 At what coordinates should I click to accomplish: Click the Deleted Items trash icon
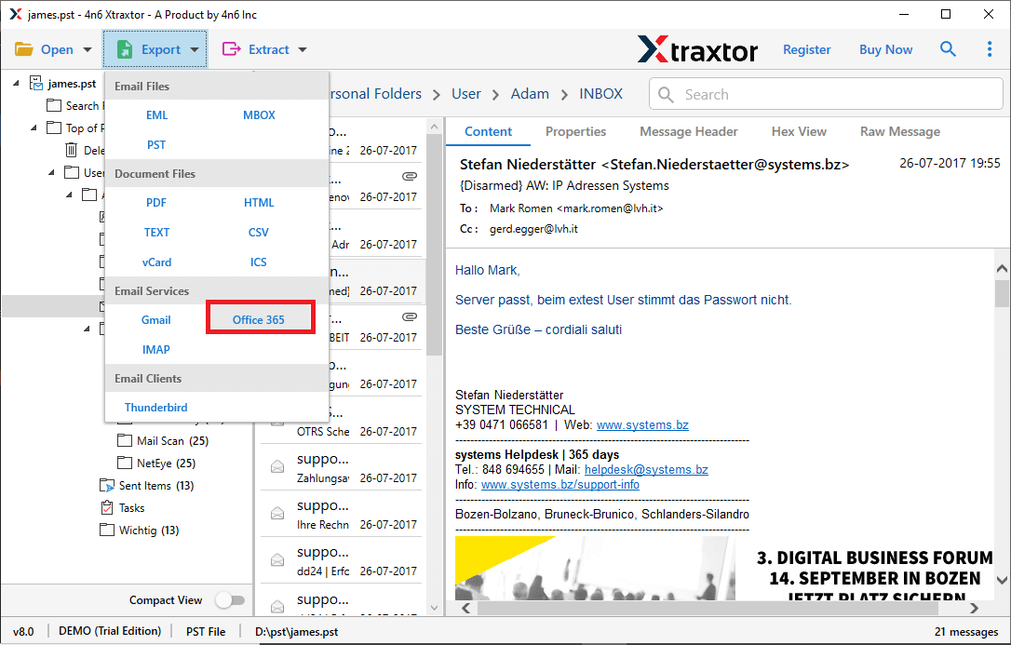[x=72, y=150]
